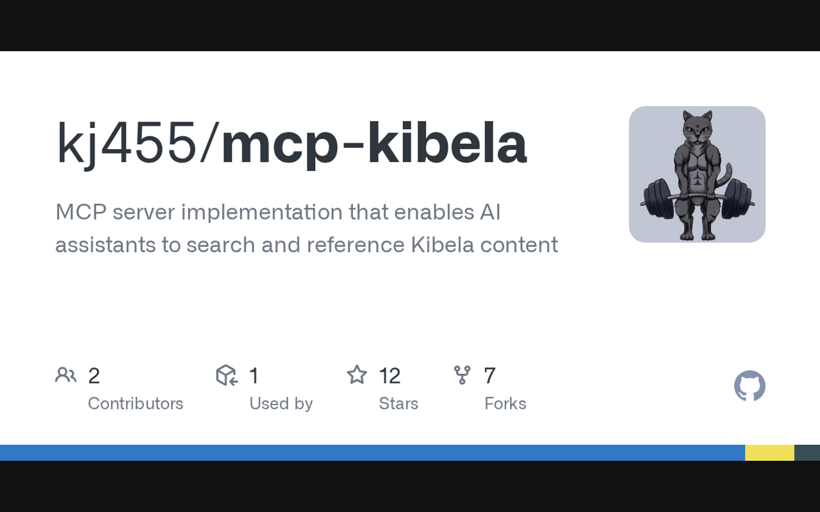The image size is (820, 512).
Task: Click the Stars label
Action: click(x=398, y=403)
